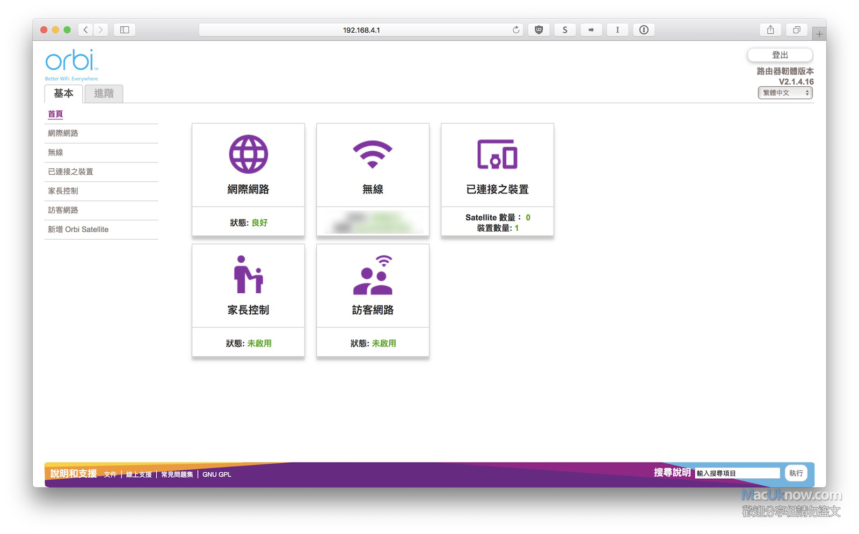Click the shield extension icon in toolbar
Screen dimensions: 859x534
coord(538,30)
